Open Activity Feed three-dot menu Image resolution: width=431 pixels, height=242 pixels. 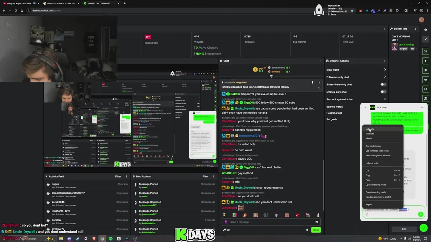click(x=126, y=176)
